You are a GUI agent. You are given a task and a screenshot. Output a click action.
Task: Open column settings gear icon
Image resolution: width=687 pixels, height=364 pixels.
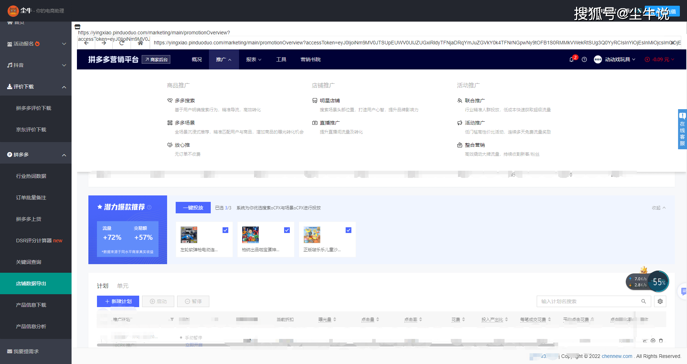[x=660, y=301]
